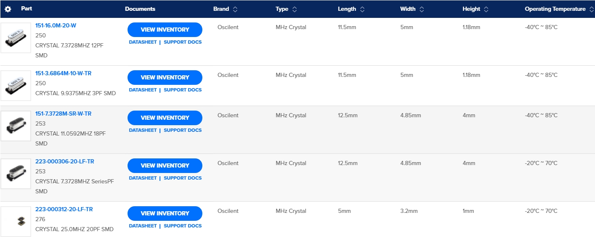The width and height of the screenshot is (595, 237).
Task: Open table settings gear icon
Action: 8,9
